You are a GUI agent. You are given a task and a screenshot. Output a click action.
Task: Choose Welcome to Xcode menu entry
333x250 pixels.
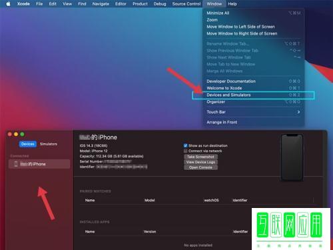point(254,88)
